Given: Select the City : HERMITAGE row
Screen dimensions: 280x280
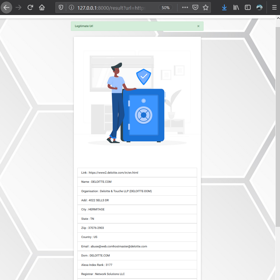Looking at the screenshot, I should tap(137, 209).
